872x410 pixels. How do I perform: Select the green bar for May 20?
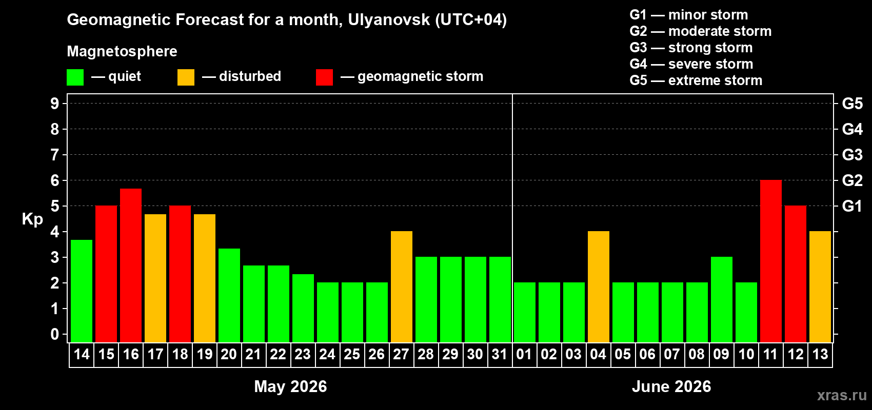point(229,295)
